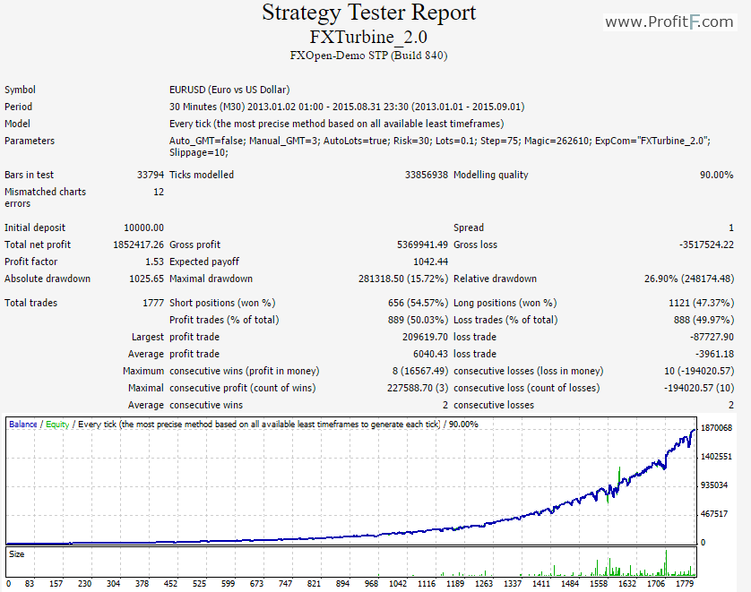Click Mismatched charts errors value 12
Screen dimensions: 751x592
[159, 192]
